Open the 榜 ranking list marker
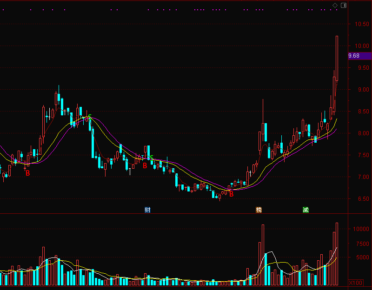This screenshot has height=290, width=372. tap(259, 210)
